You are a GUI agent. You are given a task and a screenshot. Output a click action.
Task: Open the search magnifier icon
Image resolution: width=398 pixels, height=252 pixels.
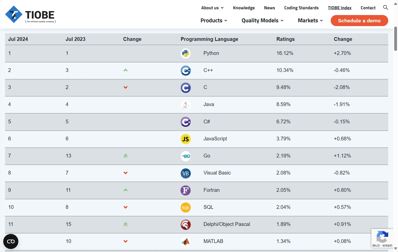(x=385, y=8)
